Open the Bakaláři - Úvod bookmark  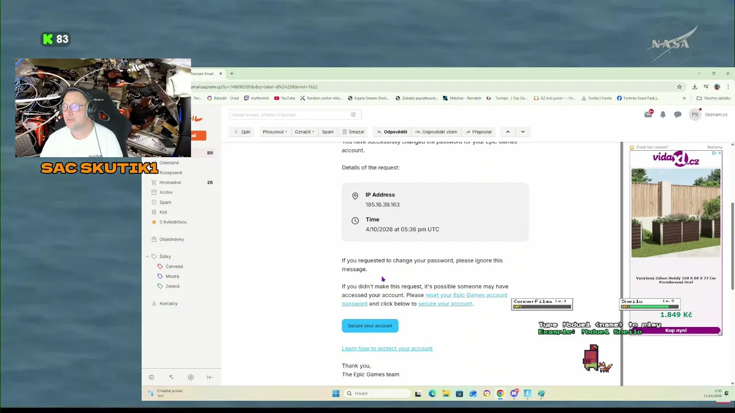(x=223, y=98)
